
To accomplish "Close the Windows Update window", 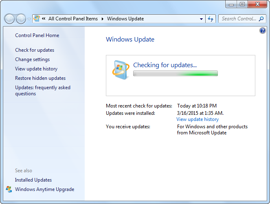I will coord(257,4).
